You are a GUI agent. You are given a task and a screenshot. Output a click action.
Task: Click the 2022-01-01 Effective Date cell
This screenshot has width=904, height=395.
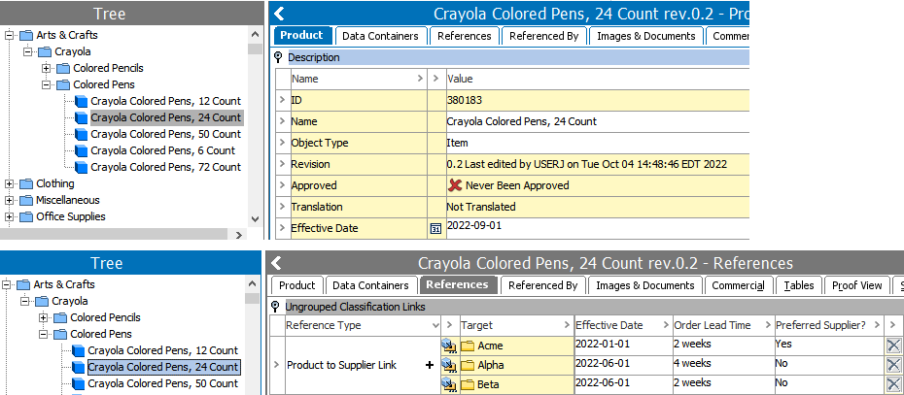coord(623,346)
